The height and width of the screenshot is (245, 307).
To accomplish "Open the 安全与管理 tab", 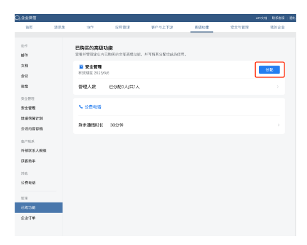I will coord(239,27).
